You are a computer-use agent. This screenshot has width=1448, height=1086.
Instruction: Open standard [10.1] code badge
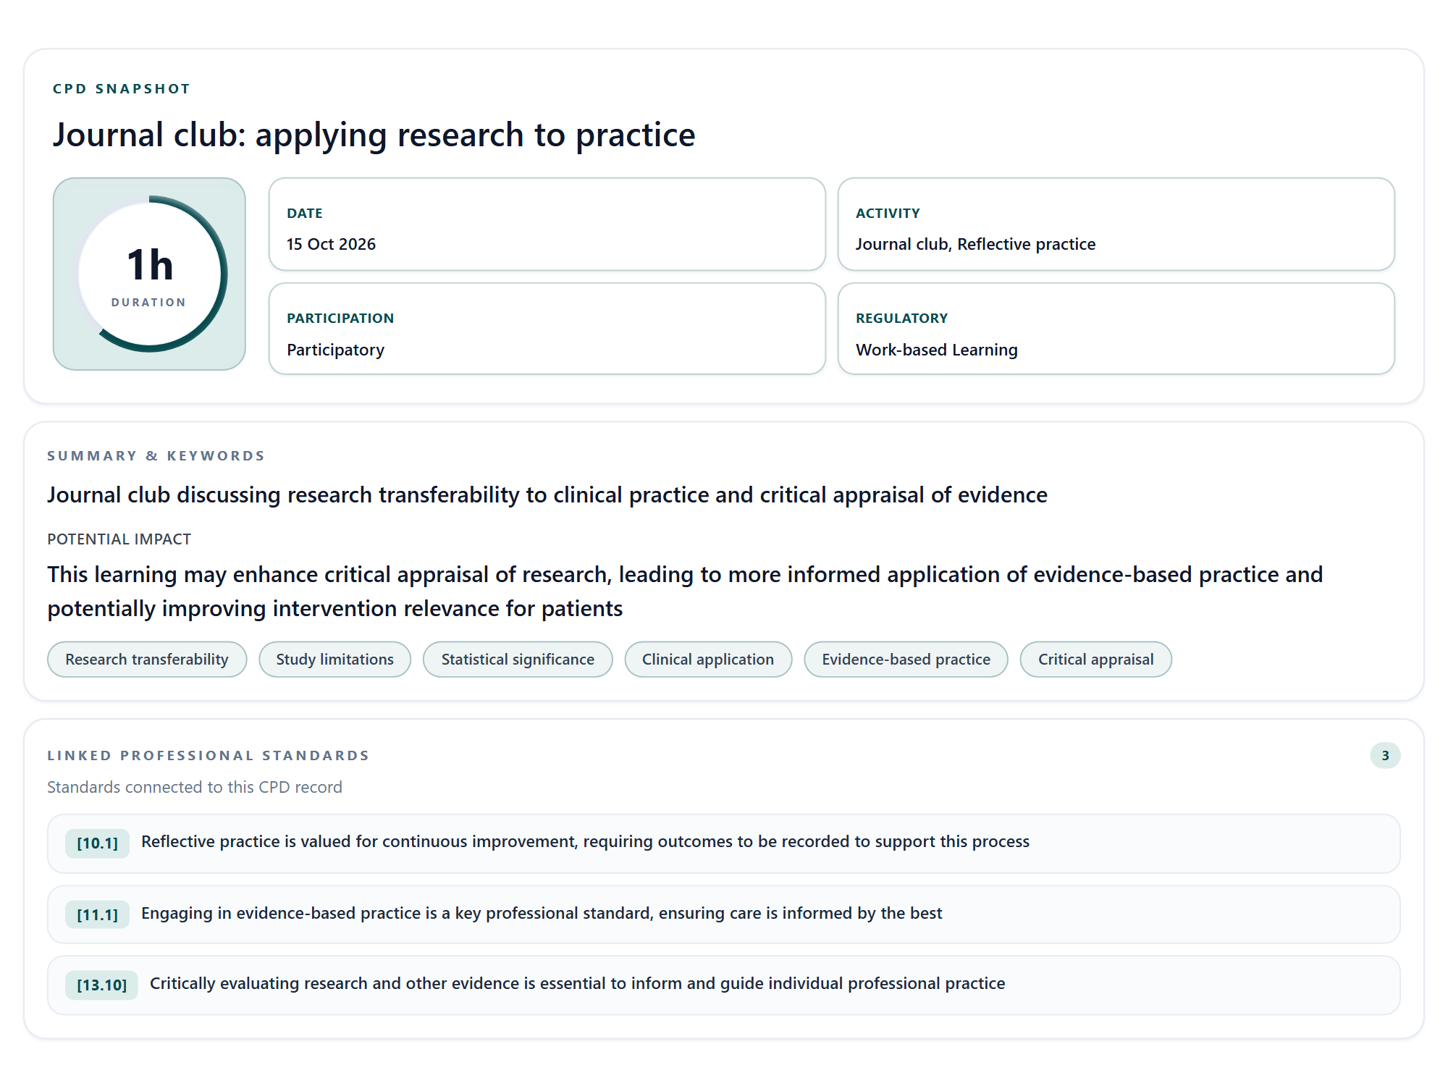coord(97,843)
